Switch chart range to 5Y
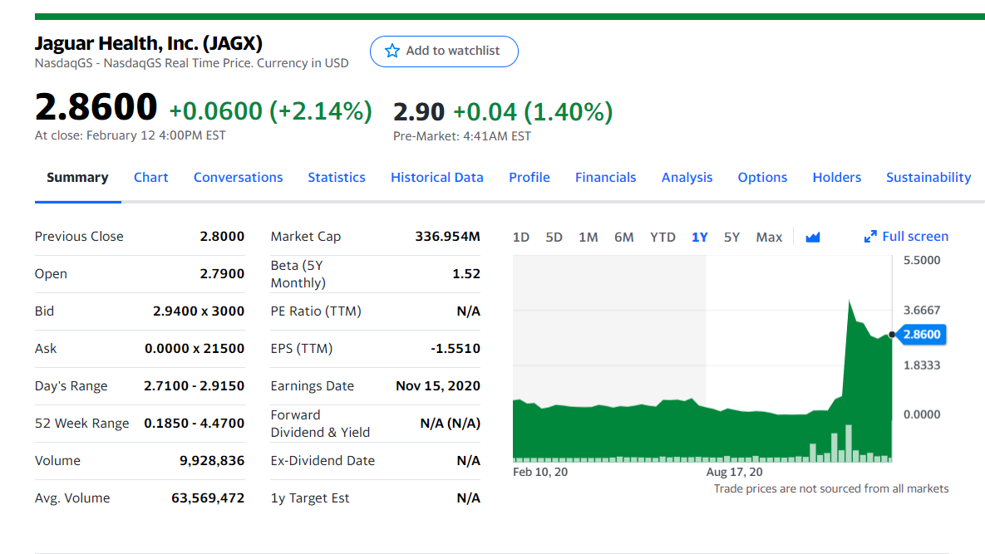The height and width of the screenshot is (554, 985). coord(731,238)
